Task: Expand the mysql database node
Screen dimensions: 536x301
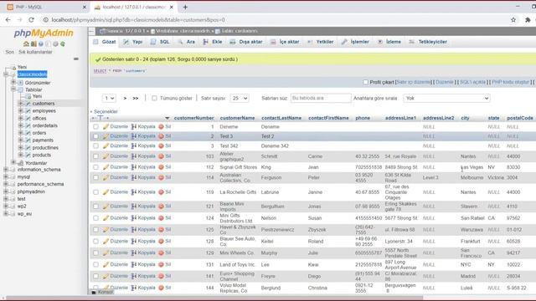Action: (x=6, y=176)
